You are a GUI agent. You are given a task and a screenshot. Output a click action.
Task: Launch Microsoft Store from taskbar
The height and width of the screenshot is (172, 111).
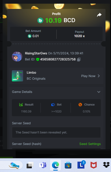tap(68, 165)
